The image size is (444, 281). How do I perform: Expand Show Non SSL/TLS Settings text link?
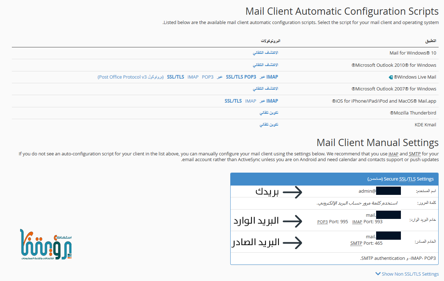pyautogui.click(x=410, y=274)
